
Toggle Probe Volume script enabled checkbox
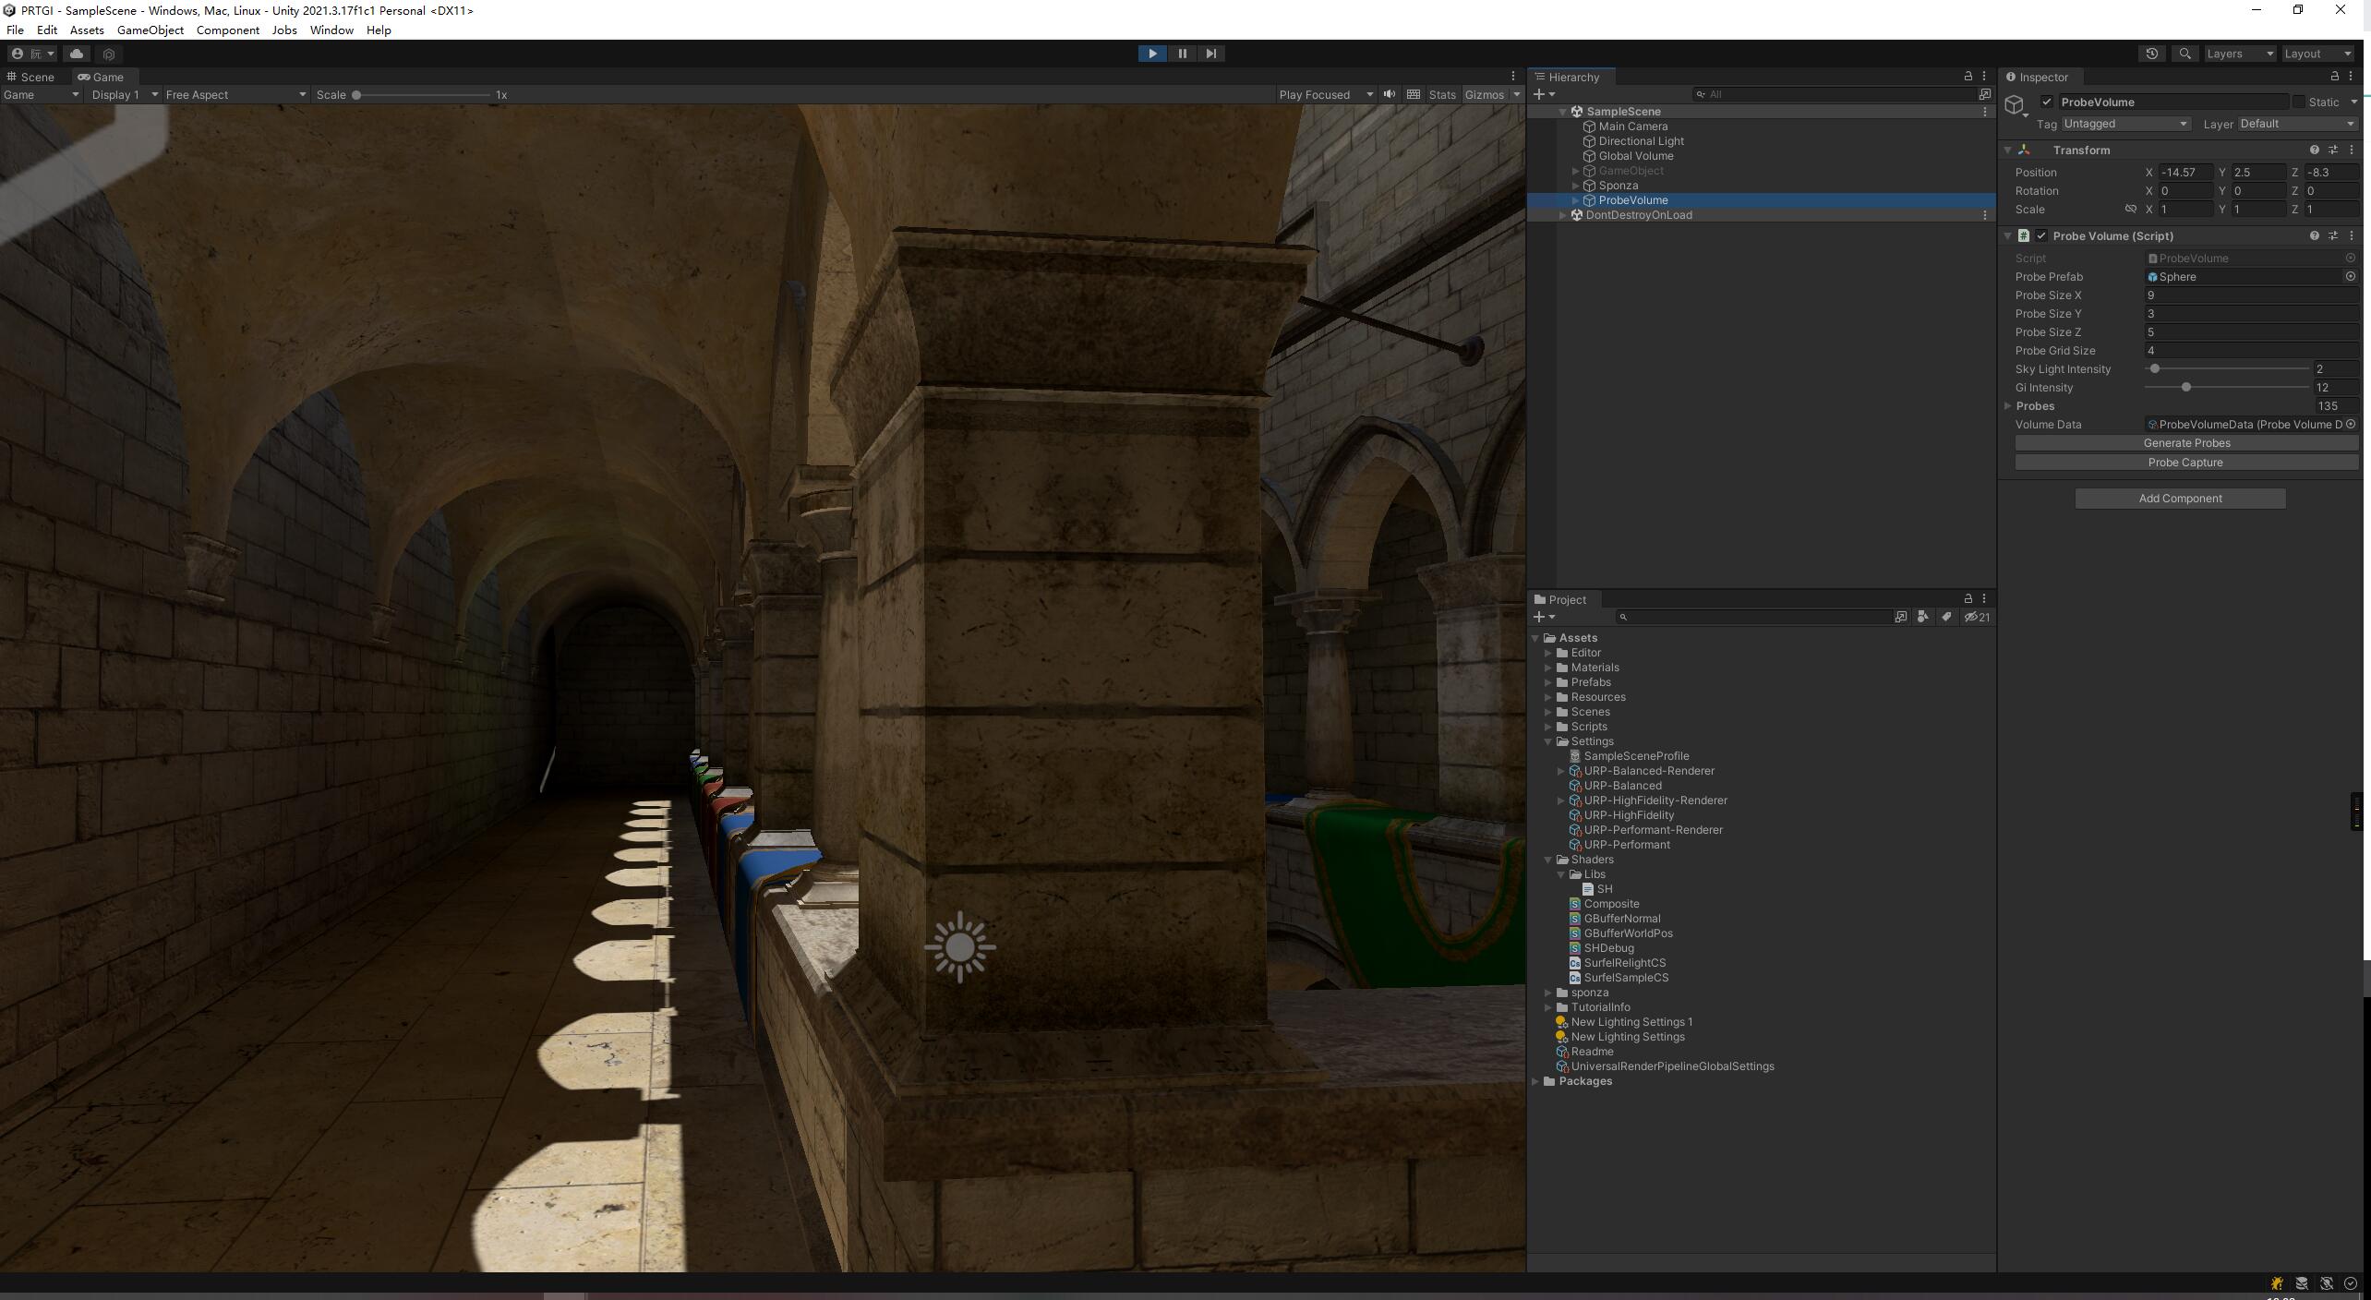(2041, 235)
